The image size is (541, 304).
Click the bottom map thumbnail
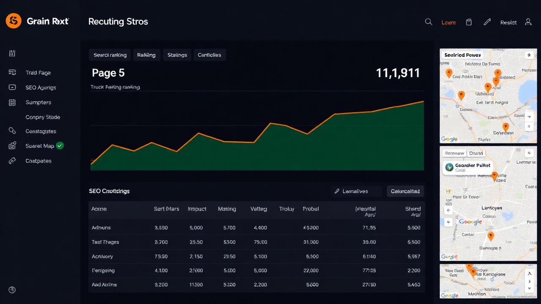pyautogui.click(x=488, y=281)
